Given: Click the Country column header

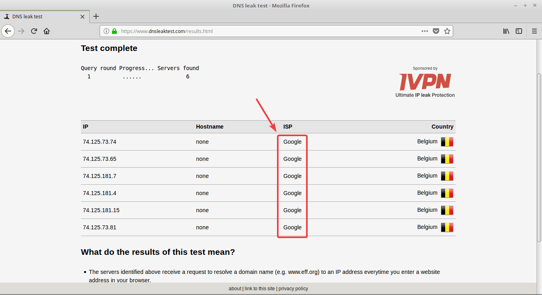Looking at the screenshot, I should tap(442, 127).
